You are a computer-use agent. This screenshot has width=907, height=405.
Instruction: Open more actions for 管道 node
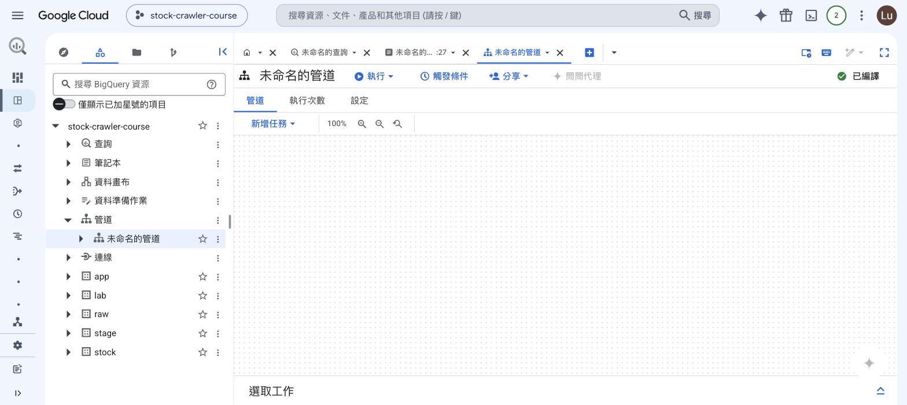point(217,220)
